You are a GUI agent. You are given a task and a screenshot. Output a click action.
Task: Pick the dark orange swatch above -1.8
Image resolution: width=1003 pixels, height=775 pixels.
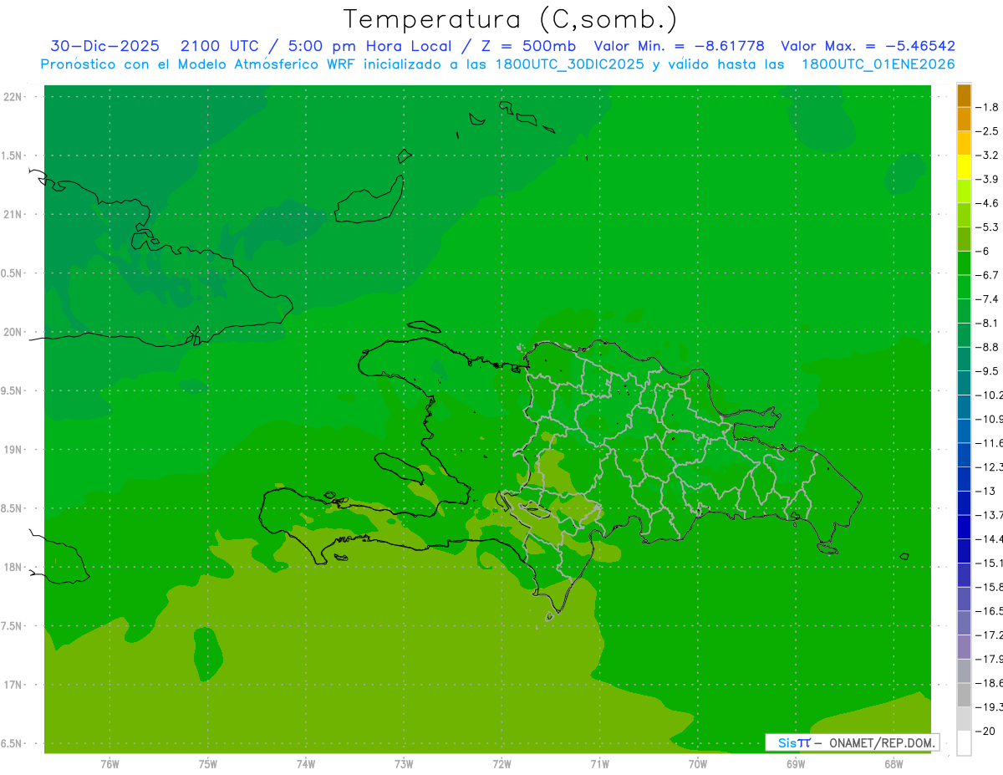click(964, 95)
